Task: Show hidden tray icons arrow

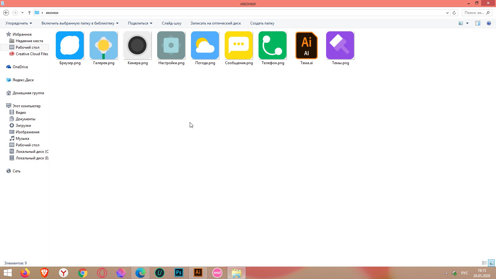Action: (446, 273)
